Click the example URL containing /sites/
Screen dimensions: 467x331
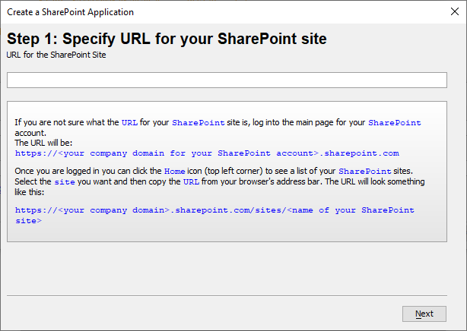pyautogui.click(x=214, y=216)
